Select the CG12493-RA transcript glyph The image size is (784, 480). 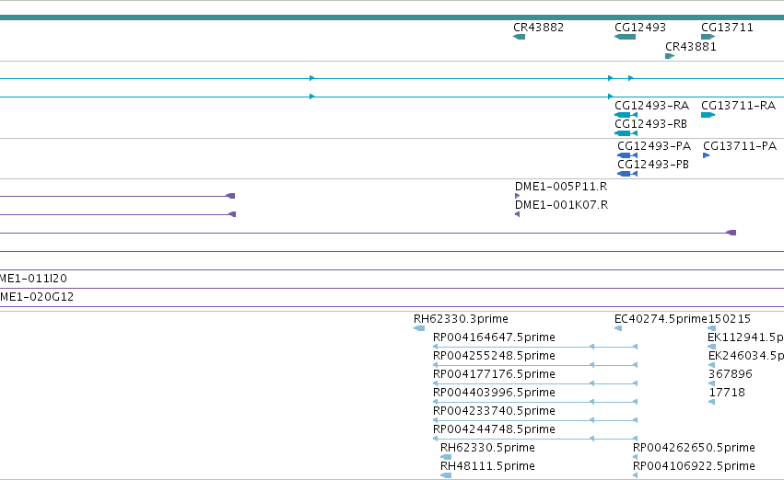tap(626, 115)
